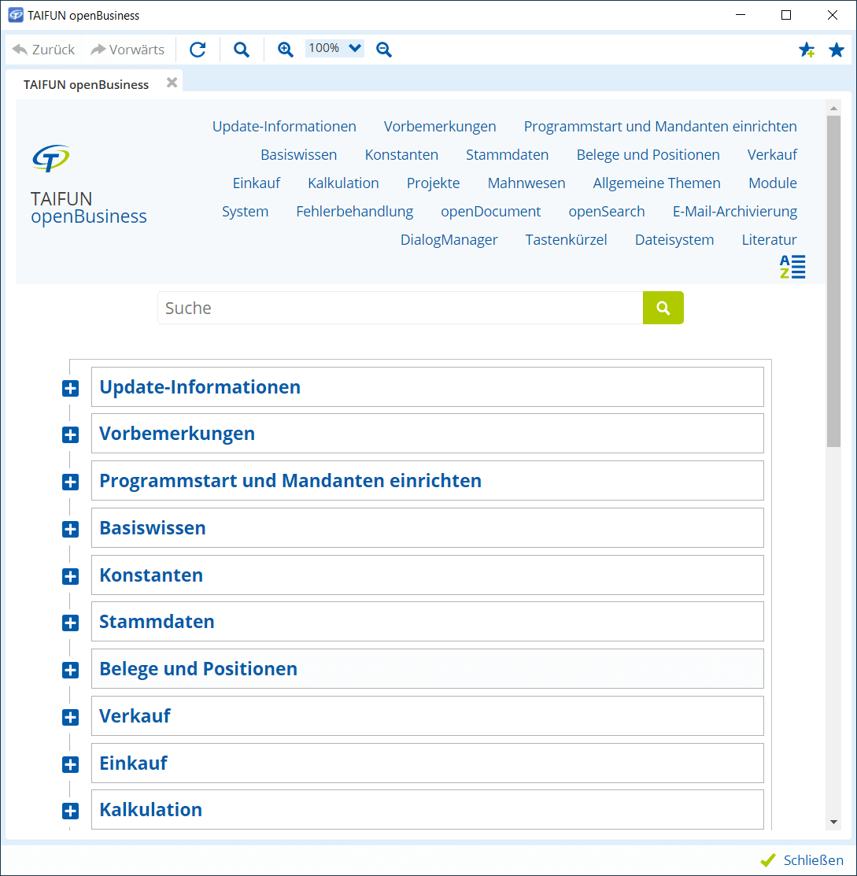Click the Schließen button
The height and width of the screenshot is (876, 857).
click(802, 860)
